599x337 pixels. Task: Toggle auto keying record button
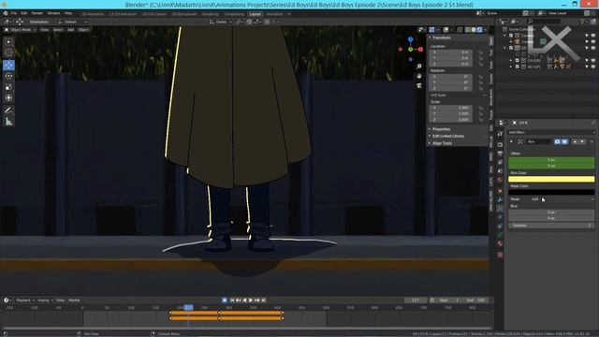(225, 300)
